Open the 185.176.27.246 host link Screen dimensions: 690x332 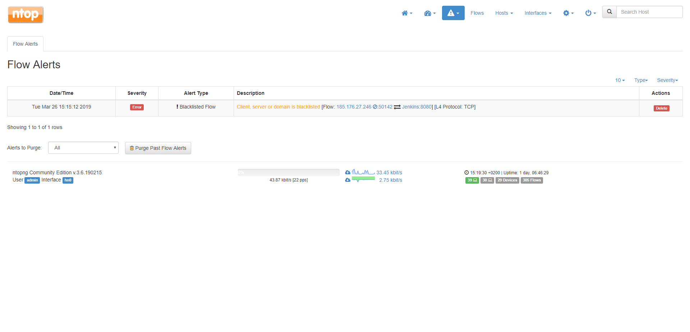tap(354, 107)
